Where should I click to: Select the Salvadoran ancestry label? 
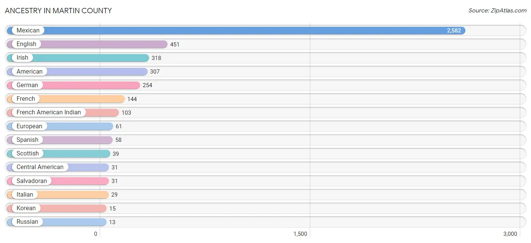click(32, 181)
